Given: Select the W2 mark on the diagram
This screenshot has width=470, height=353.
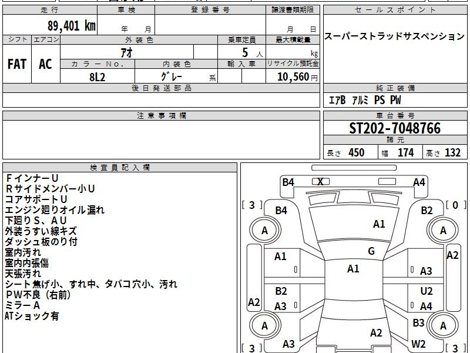Looking at the screenshot, I should (x=418, y=344).
